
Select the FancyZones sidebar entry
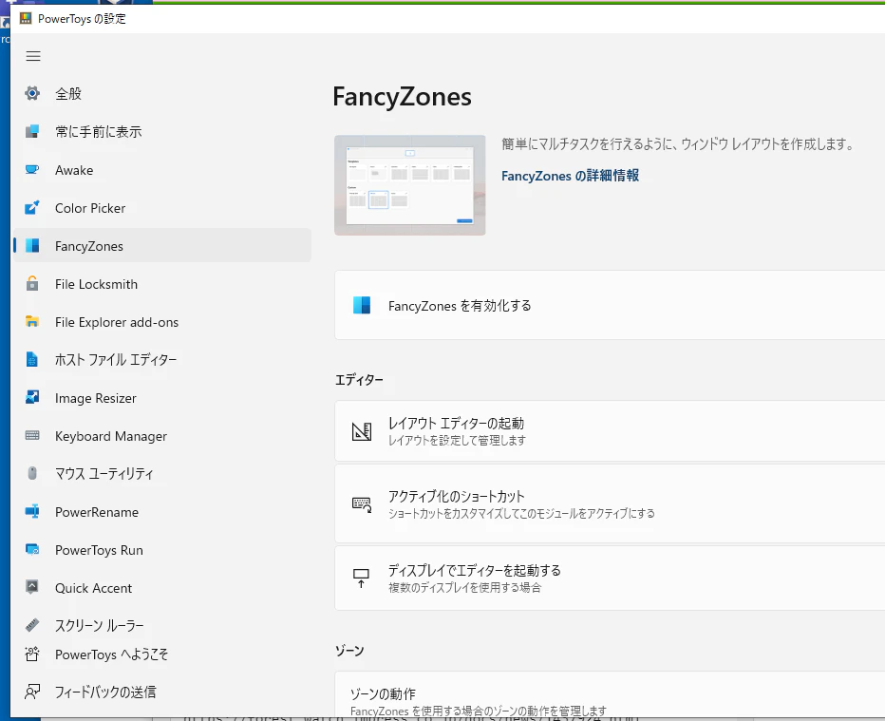(x=162, y=246)
